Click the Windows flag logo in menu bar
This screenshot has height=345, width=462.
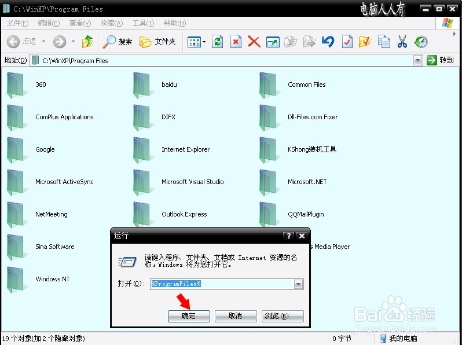[448, 23]
